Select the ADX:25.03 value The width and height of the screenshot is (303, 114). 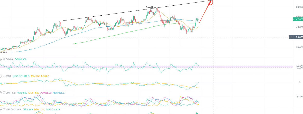46,93
